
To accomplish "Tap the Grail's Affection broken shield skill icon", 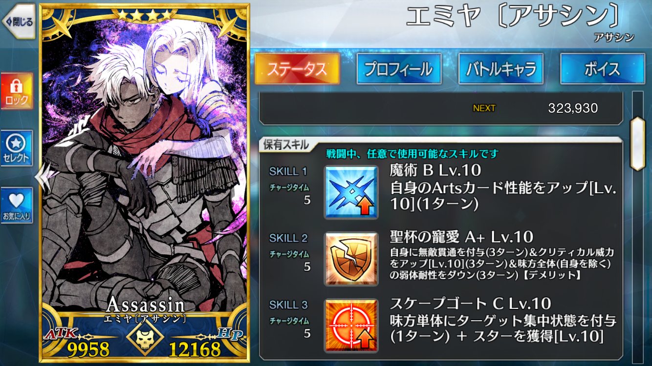I will [351, 259].
